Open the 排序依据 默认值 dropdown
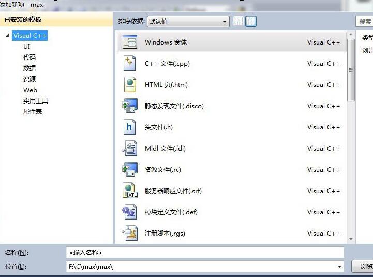This screenshot has width=373, height=277. [x=188, y=21]
